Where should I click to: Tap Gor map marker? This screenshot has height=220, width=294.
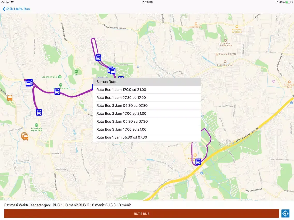click(76, 71)
